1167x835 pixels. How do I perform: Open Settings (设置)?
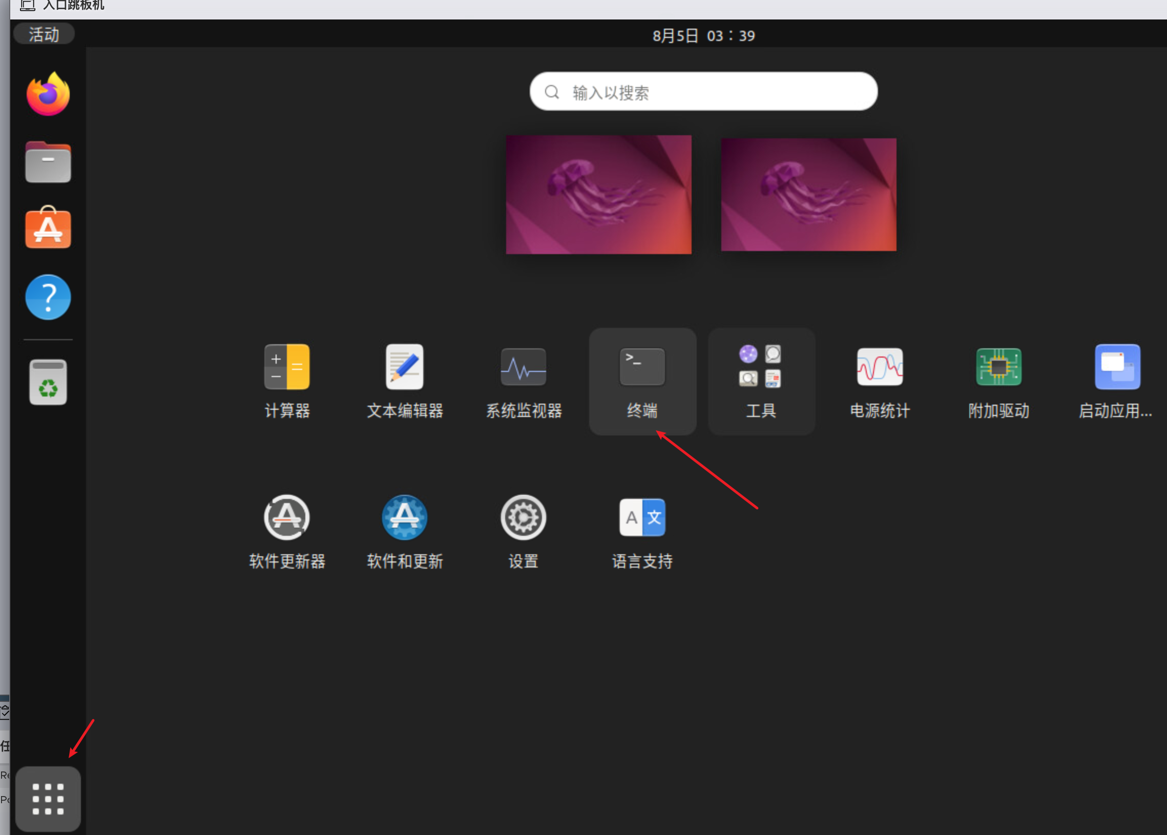[524, 532]
